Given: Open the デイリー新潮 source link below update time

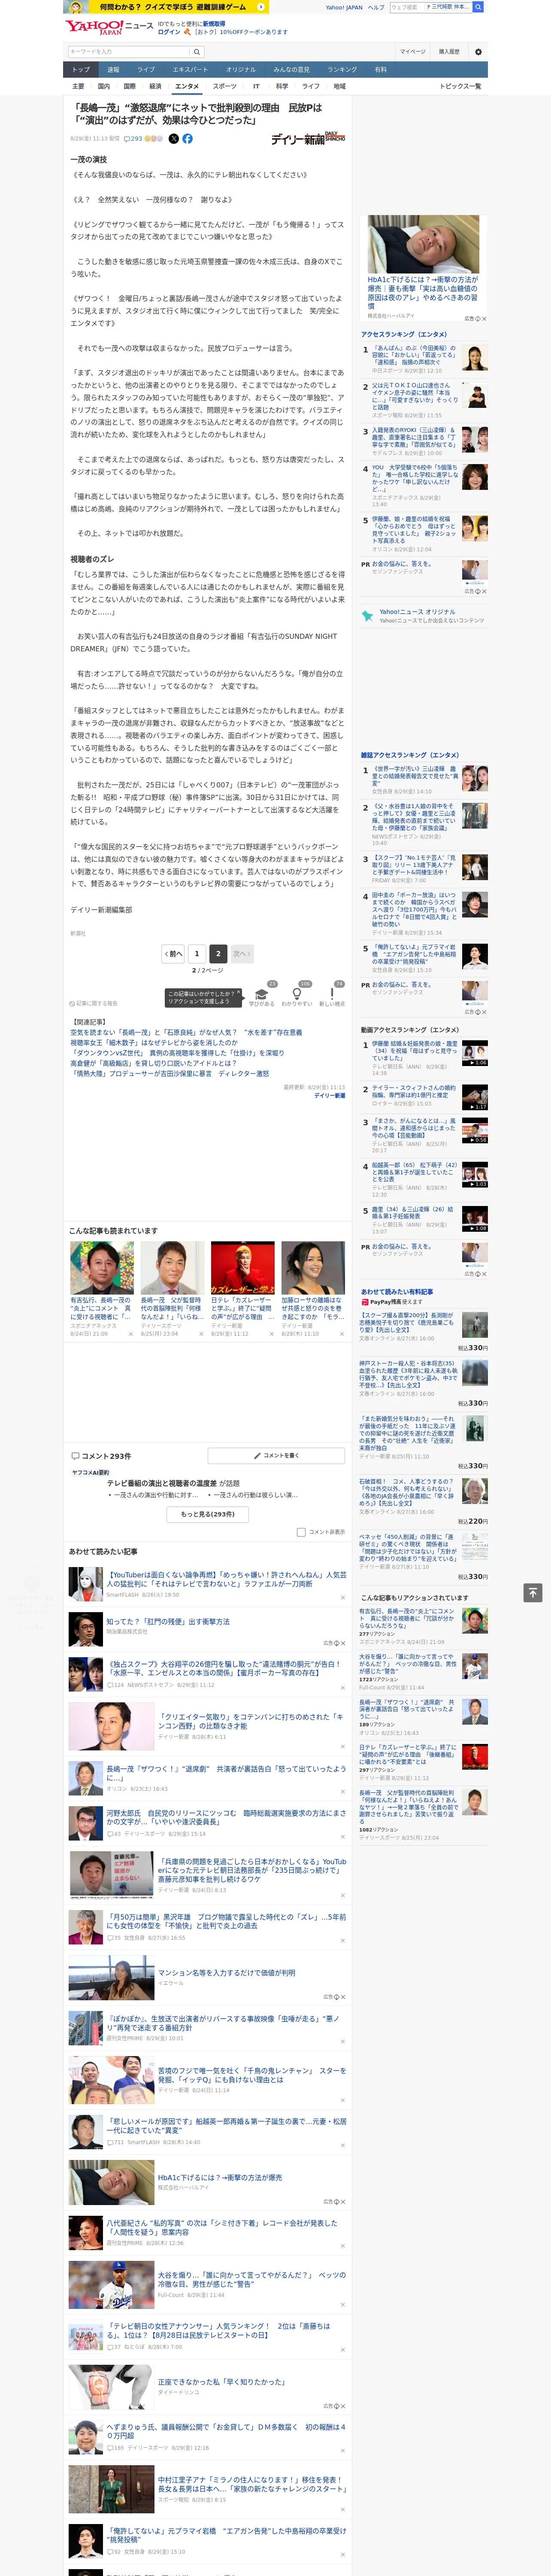Looking at the screenshot, I should [329, 1096].
